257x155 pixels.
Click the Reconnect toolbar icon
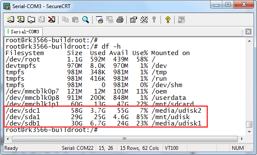[x=41, y=20]
